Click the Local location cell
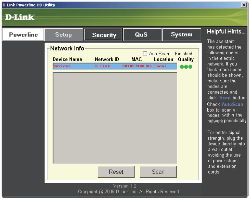249x198 pixels. click(x=160, y=66)
